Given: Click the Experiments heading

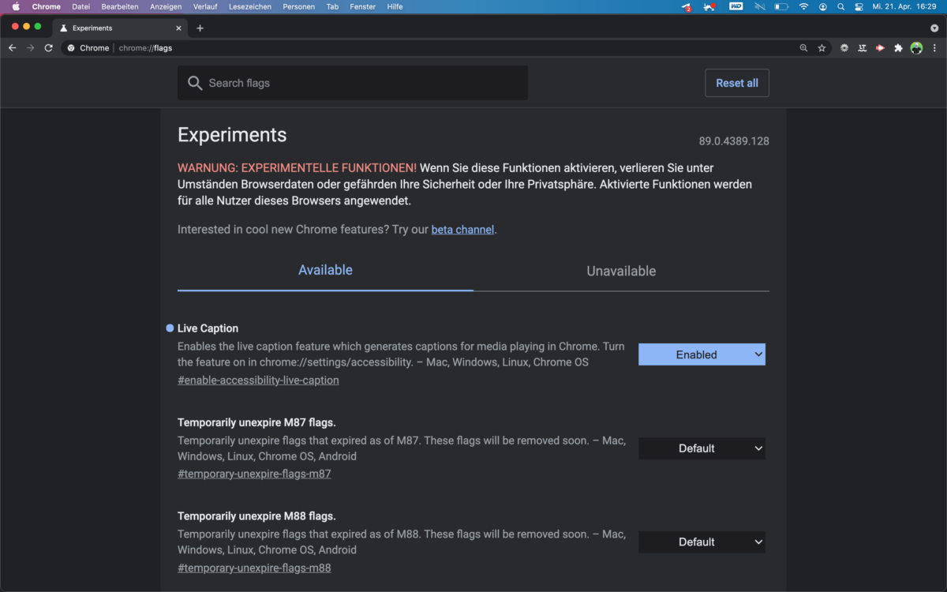Looking at the screenshot, I should click(x=232, y=135).
